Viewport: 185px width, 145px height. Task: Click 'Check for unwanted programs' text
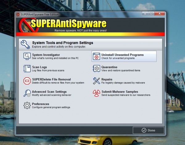pos(118,58)
